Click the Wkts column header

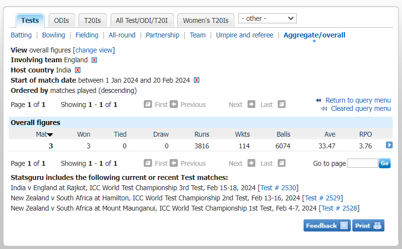coord(242,134)
